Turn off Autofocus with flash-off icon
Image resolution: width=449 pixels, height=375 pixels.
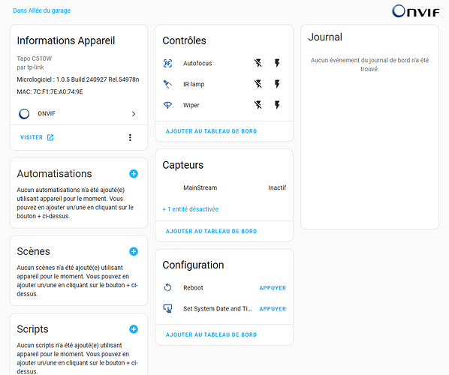click(x=258, y=63)
